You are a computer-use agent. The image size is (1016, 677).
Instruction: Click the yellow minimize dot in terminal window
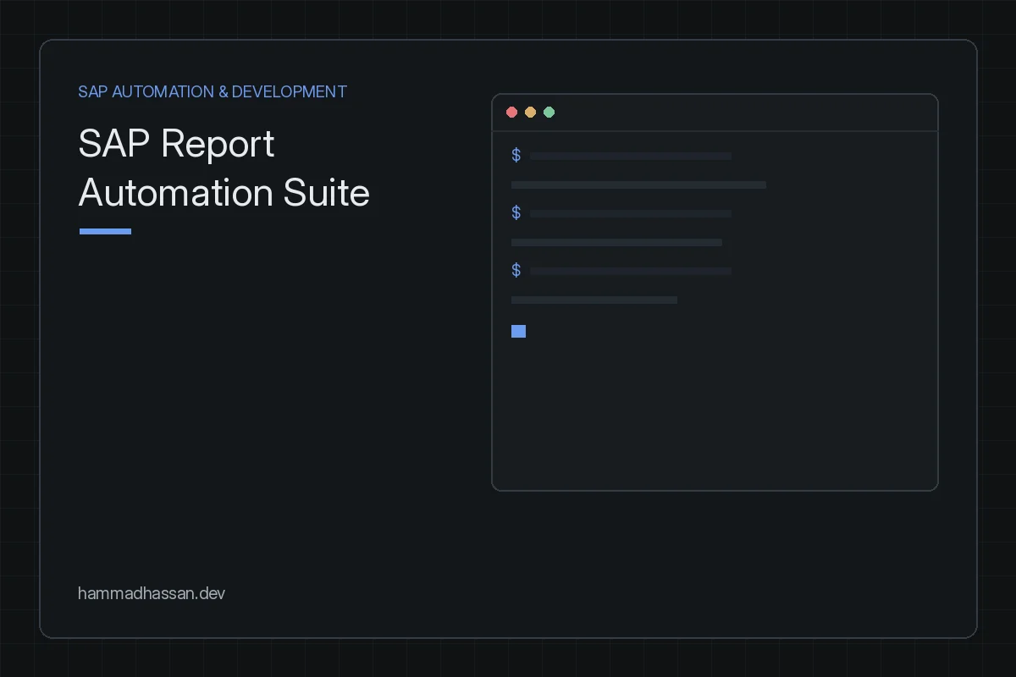[x=530, y=113]
